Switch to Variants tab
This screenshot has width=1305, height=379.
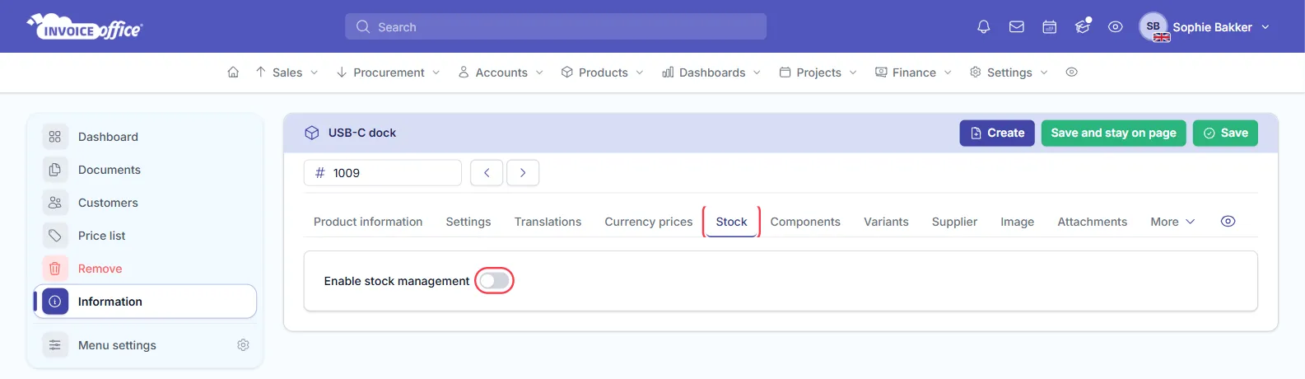coord(886,222)
